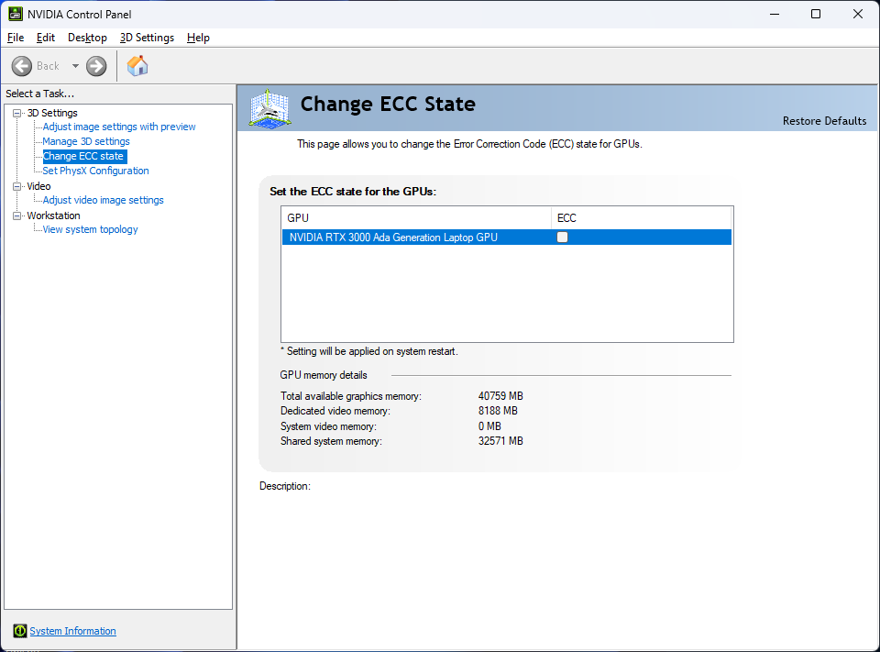The width and height of the screenshot is (880, 652).
Task: Close the NVIDIA Control Panel window
Action: pos(858,14)
